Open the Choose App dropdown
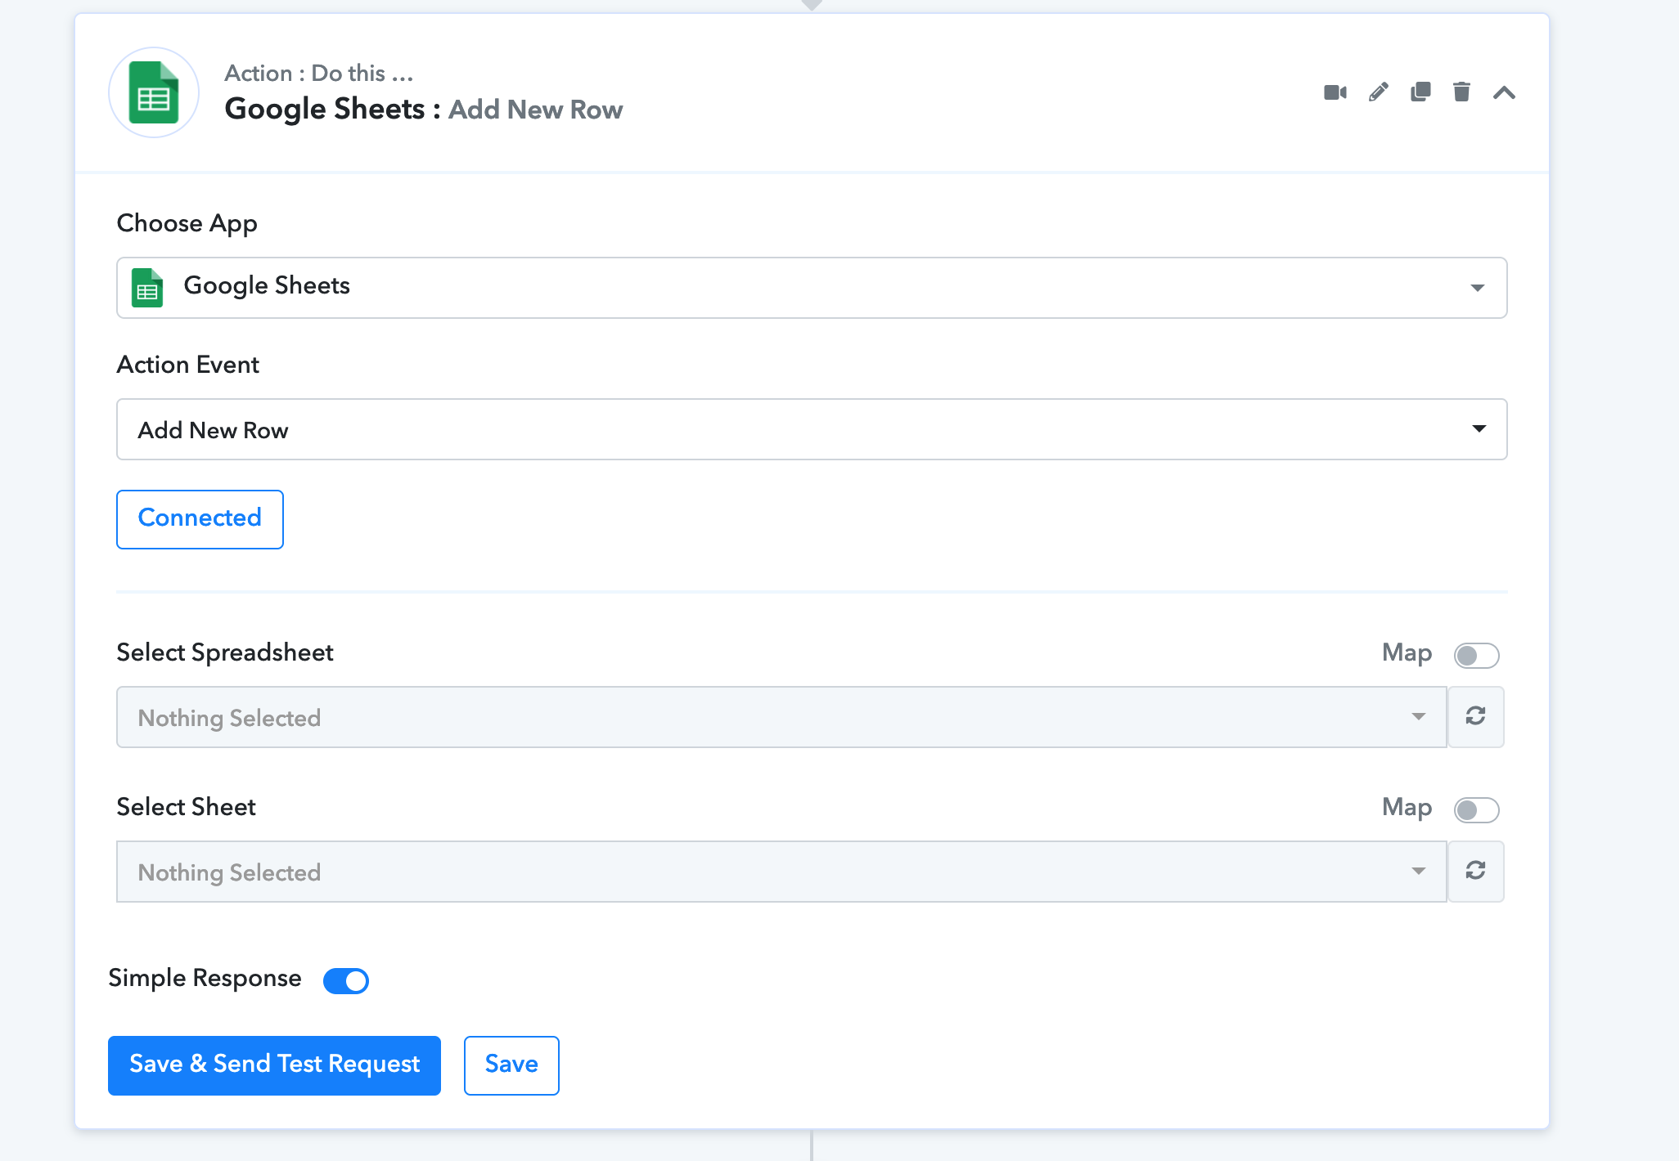The image size is (1679, 1161). pyautogui.click(x=812, y=288)
